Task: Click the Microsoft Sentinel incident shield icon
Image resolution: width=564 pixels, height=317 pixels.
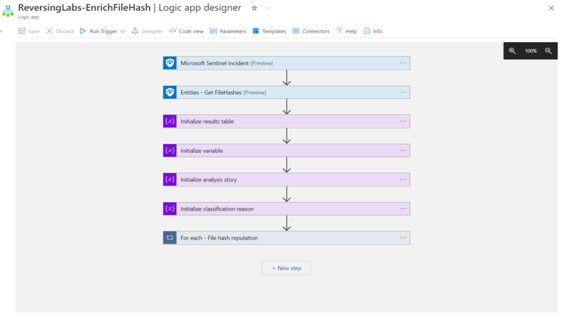Action: pos(170,63)
